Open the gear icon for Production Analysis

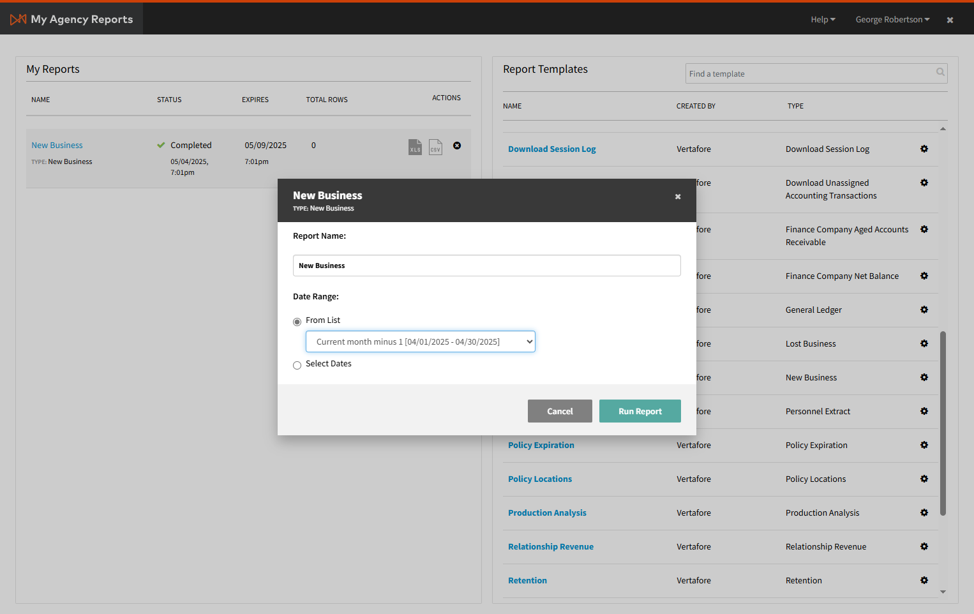click(924, 513)
